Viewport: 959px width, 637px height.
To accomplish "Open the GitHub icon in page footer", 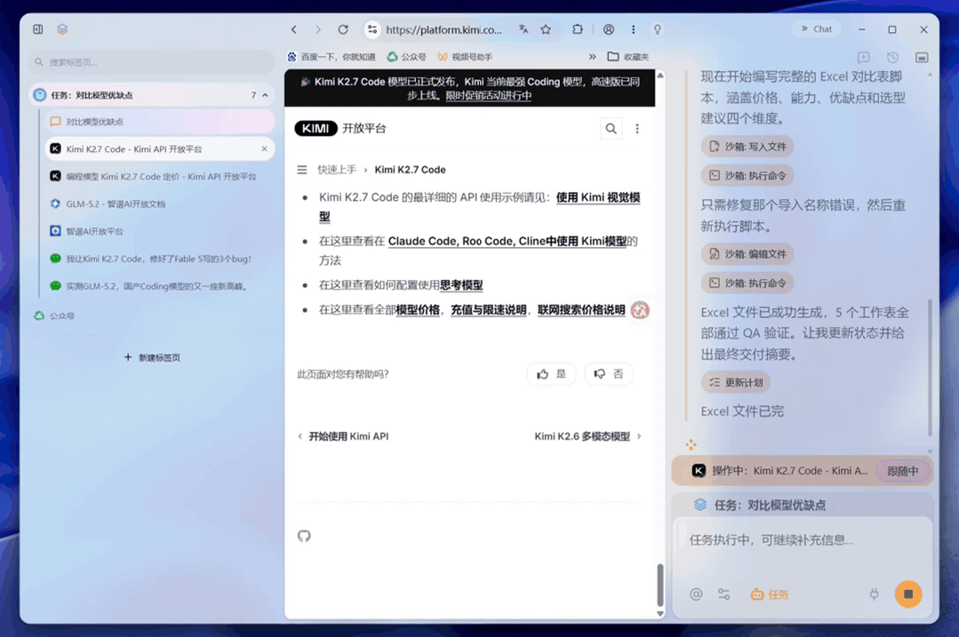I will 304,536.
